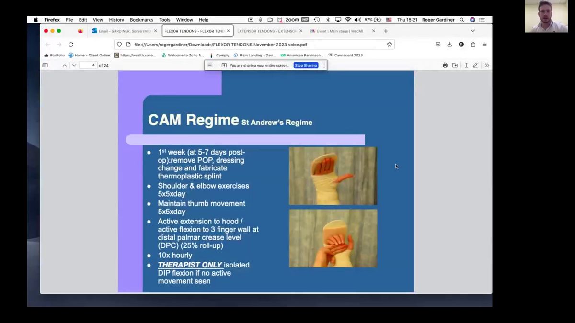Go to previous PDF page
The width and height of the screenshot is (575, 323).
[65, 65]
